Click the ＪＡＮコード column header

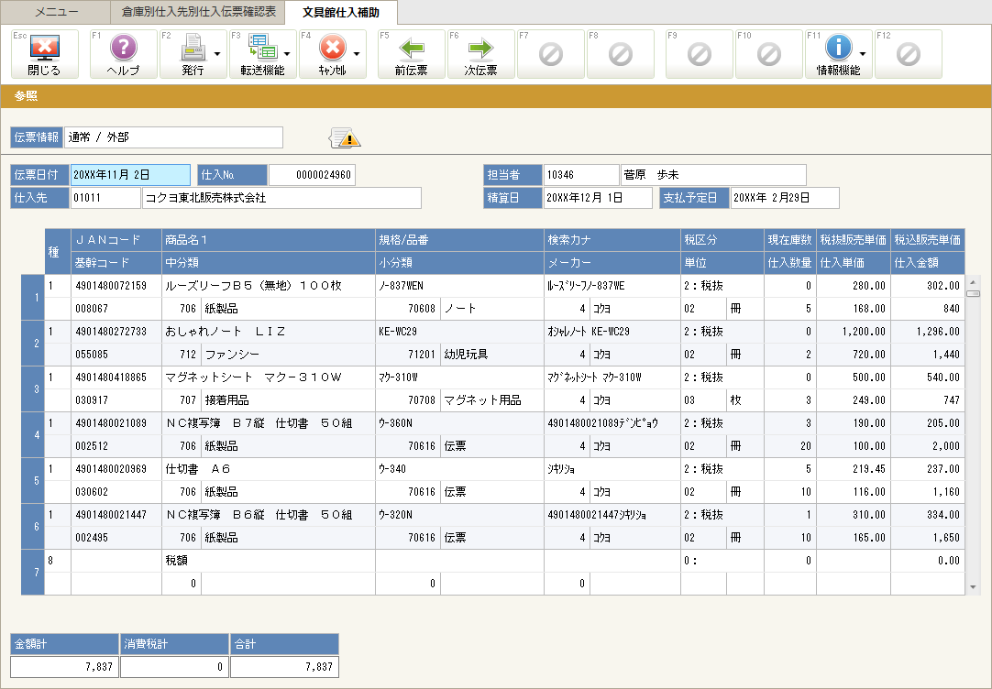tap(116, 240)
